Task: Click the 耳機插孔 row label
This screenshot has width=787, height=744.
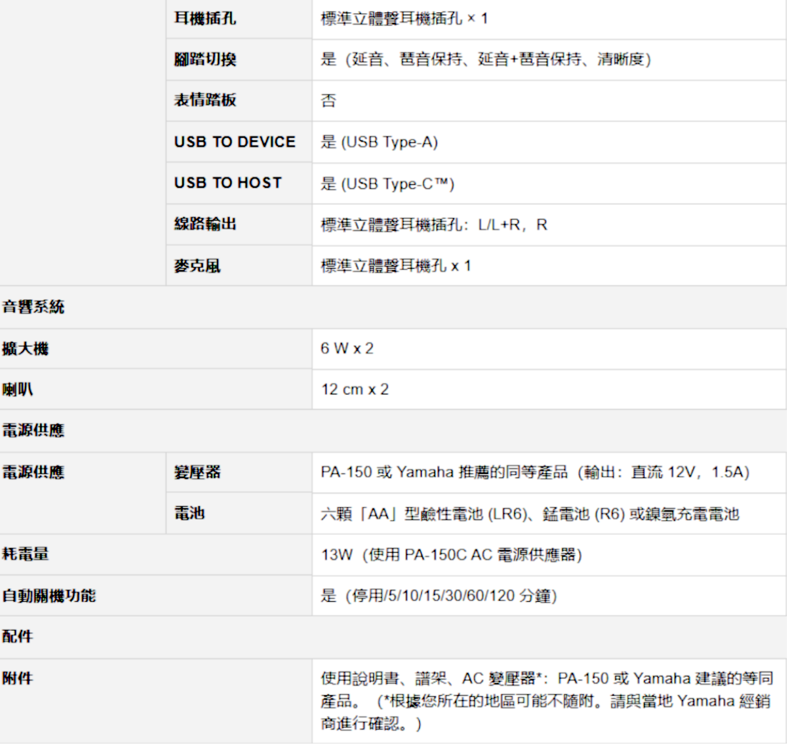Action: click(205, 18)
